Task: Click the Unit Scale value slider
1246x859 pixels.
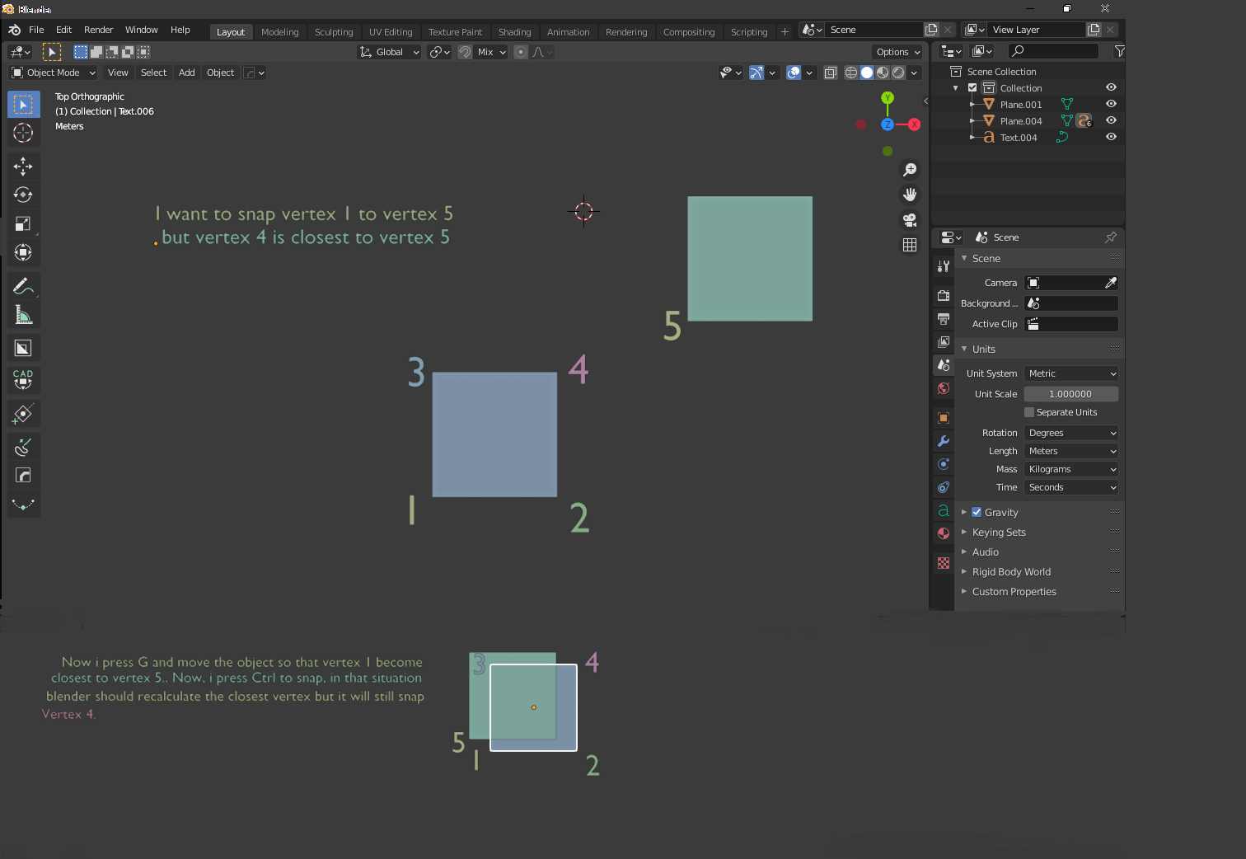Action: (1071, 394)
